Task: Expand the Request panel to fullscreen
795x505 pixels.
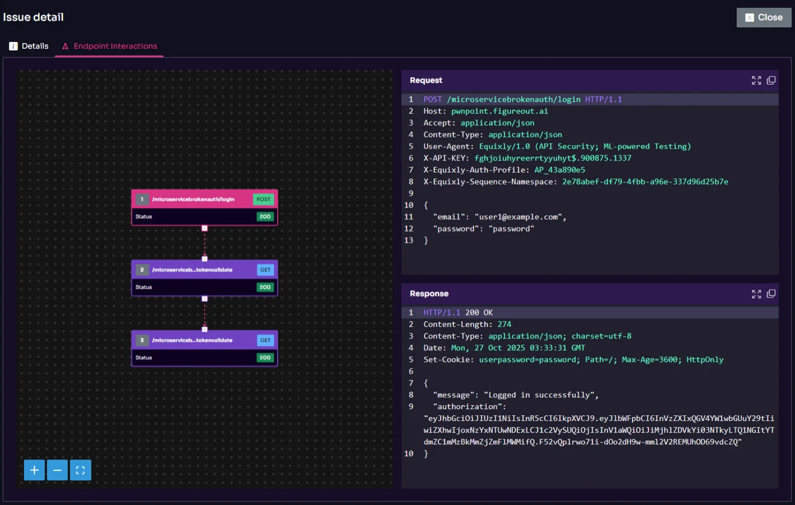Action: click(x=756, y=80)
